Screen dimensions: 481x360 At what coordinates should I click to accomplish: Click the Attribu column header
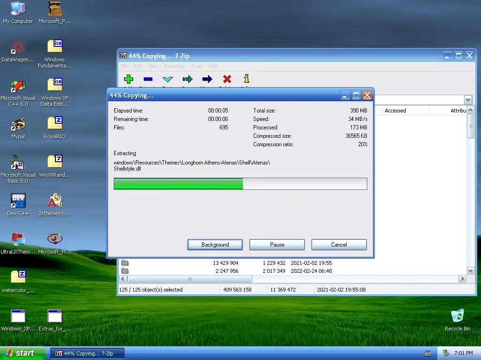[x=448, y=111]
